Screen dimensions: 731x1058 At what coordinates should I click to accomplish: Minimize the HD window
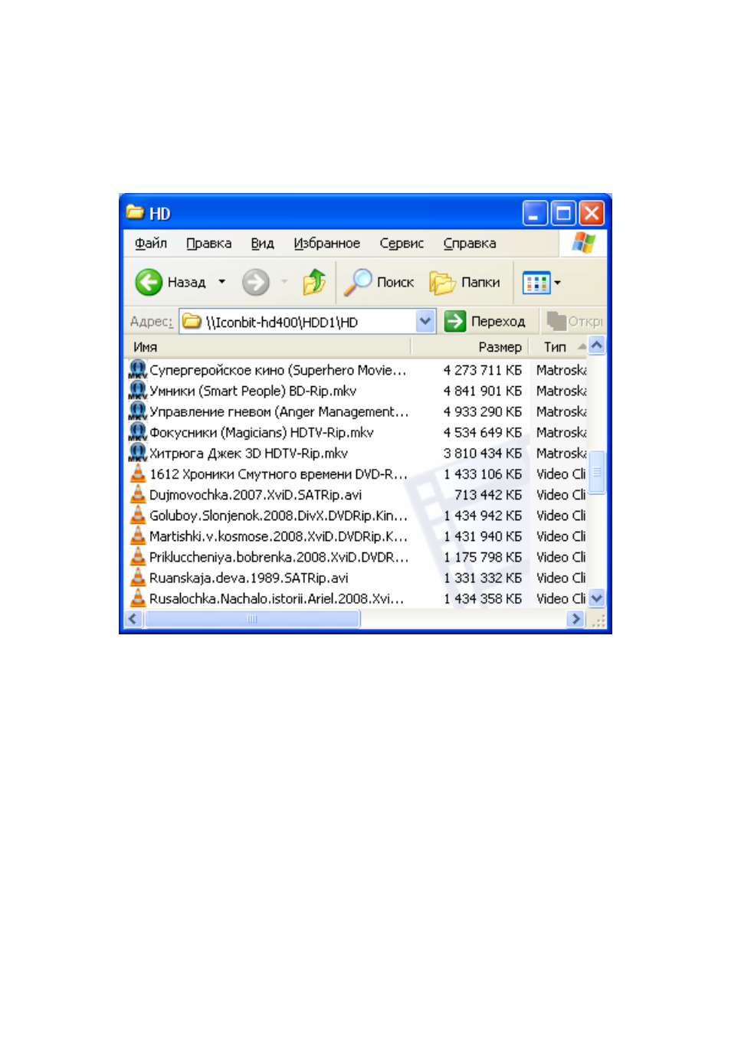coord(536,213)
